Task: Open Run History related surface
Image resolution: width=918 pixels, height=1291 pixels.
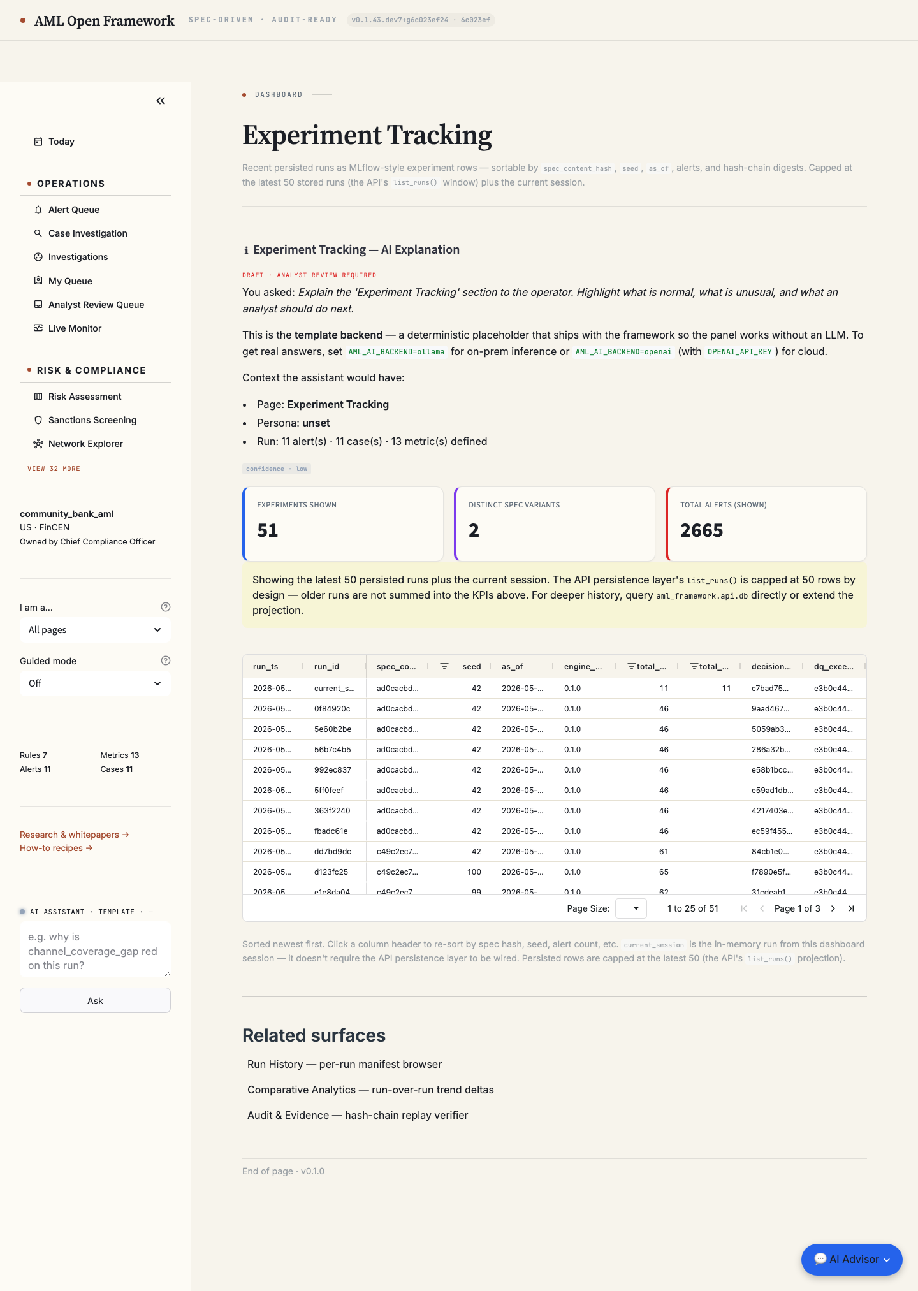Action: click(344, 1064)
